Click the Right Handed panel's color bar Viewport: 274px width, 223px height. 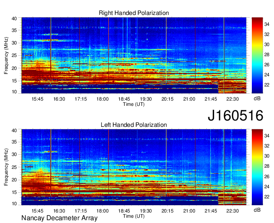pos(257,55)
